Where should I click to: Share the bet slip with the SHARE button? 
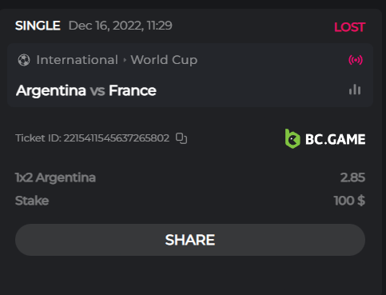[x=190, y=240]
